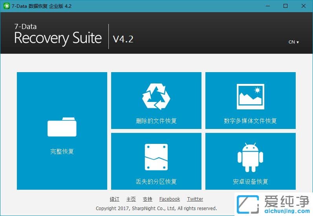
Task: Click the broken hard drive partition icon
Action: [x=156, y=157]
